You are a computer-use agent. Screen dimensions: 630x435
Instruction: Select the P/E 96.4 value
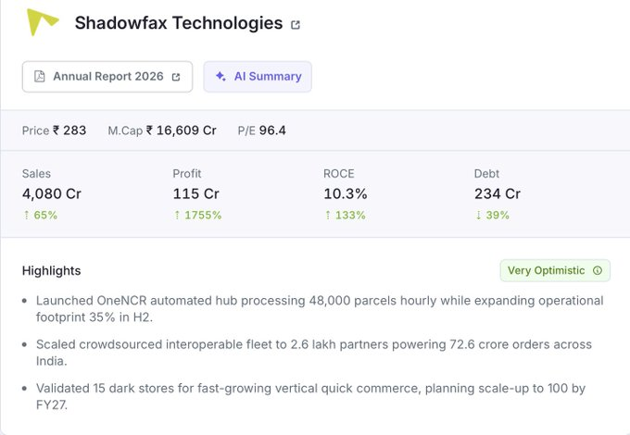point(261,130)
